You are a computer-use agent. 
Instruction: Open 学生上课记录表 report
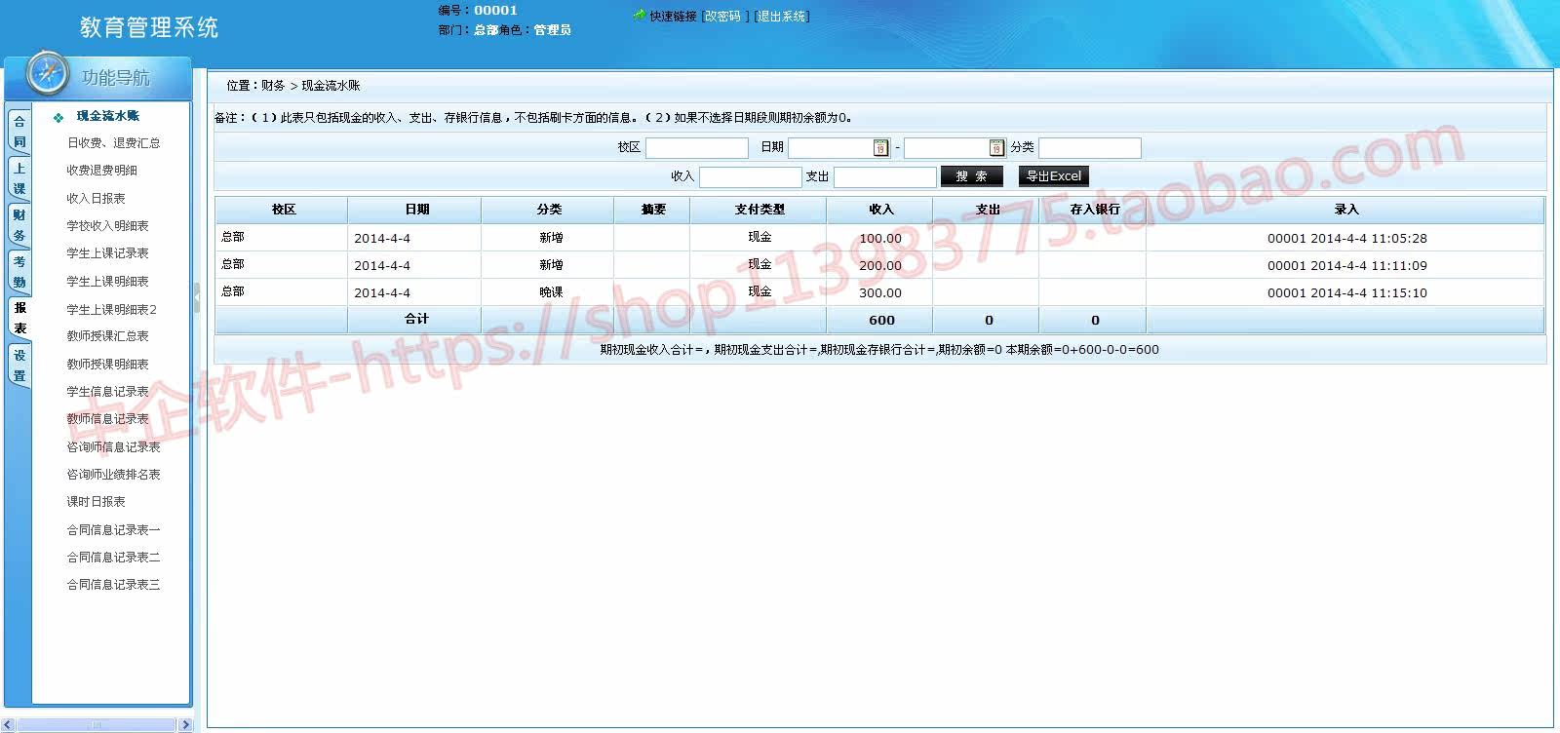[x=107, y=253]
